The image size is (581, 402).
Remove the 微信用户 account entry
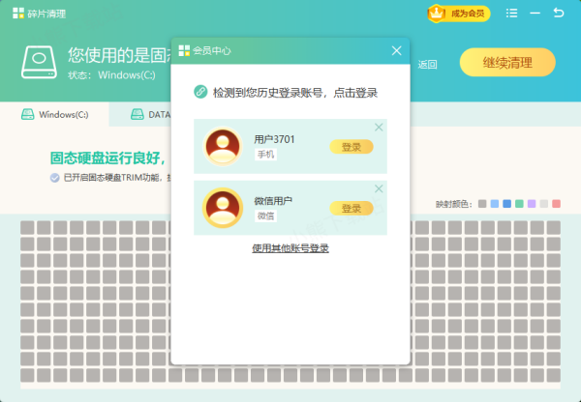click(379, 188)
